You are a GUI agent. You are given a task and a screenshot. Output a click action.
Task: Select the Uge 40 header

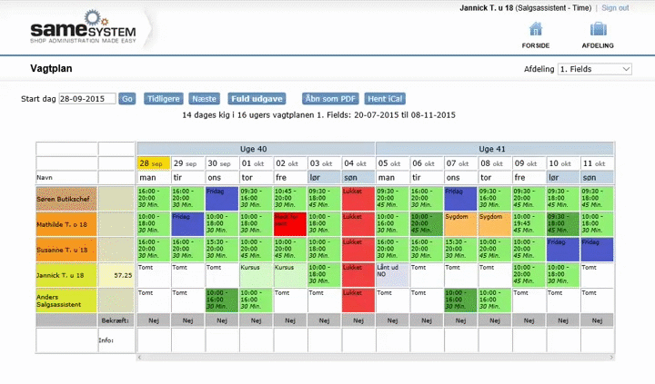pyautogui.click(x=256, y=149)
